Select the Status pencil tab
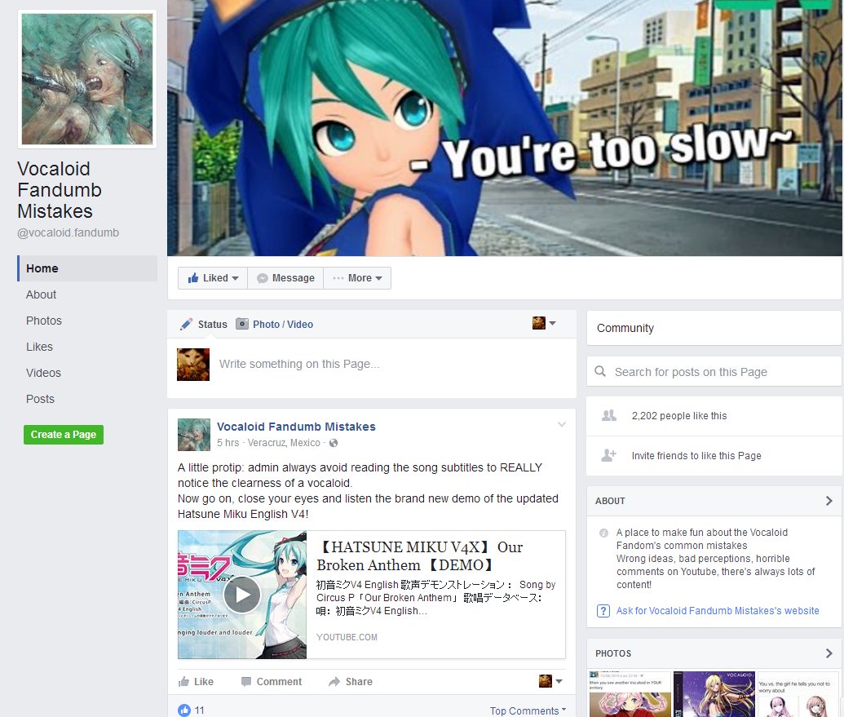The height and width of the screenshot is (717, 844). pyautogui.click(x=204, y=324)
